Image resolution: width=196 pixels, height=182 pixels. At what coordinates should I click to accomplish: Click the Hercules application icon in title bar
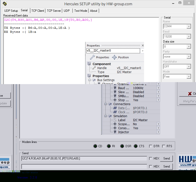coord(5,4)
